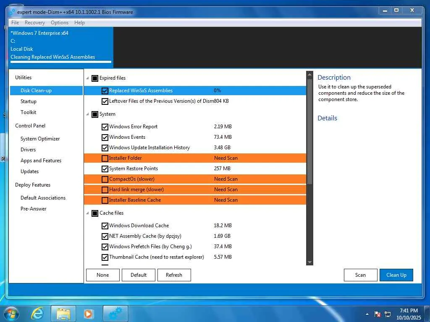The width and height of the screenshot is (430, 322).
Task: Open Action Center flag icon in tray
Action: tap(378, 314)
